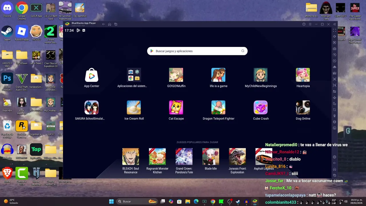Image resolution: width=366 pixels, height=206 pixels.
Task: Open BlueStacks help question mark icon
Action: (x=304, y=24)
